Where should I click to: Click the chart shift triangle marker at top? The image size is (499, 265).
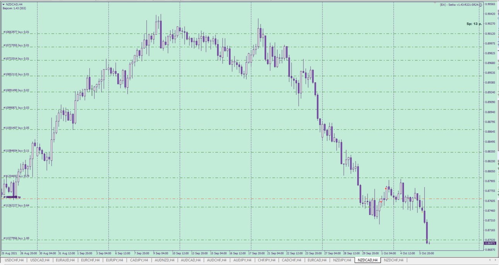tap(435, 3)
